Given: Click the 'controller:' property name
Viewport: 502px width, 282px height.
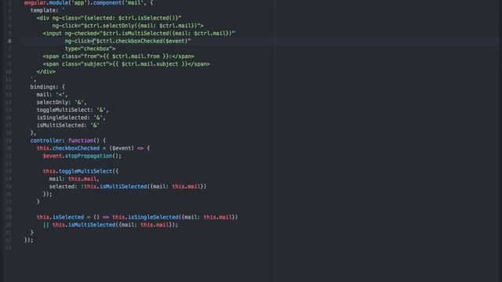Looking at the screenshot, I should (47, 141).
